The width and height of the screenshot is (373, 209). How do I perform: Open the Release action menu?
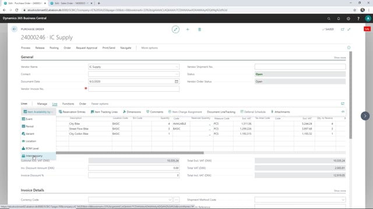[40, 48]
